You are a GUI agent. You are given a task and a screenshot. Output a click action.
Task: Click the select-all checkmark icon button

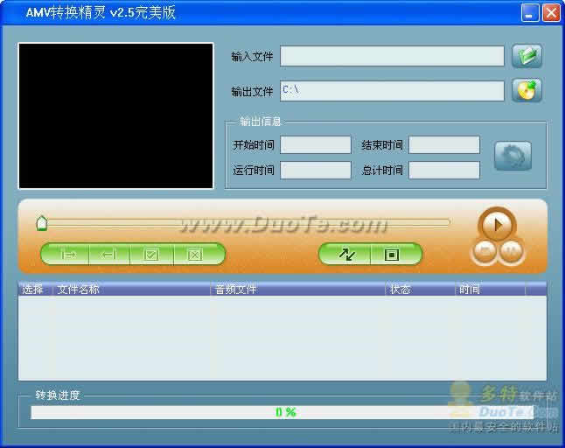[x=151, y=254]
